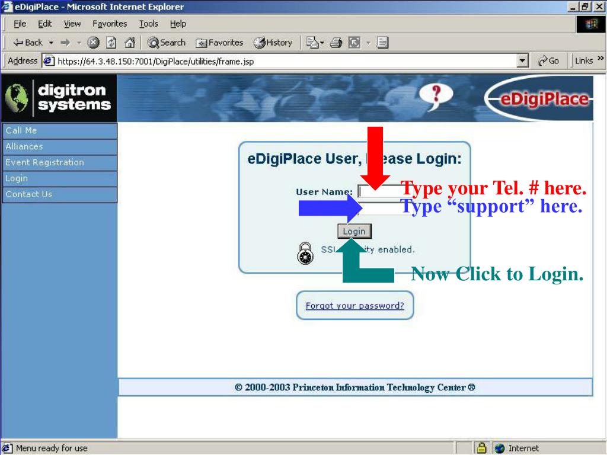Screen dimensions: 607x455
Task: Open the Favorites toolbar button
Action: [x=219, y=43]
